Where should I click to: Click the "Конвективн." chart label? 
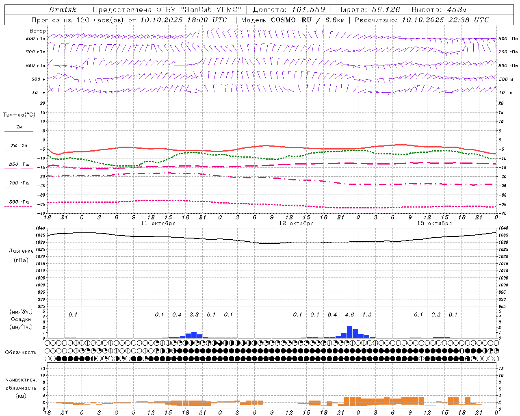tap(21, 380)
